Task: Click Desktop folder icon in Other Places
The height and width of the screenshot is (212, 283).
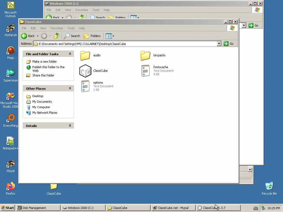Action: tap(28, 96)
